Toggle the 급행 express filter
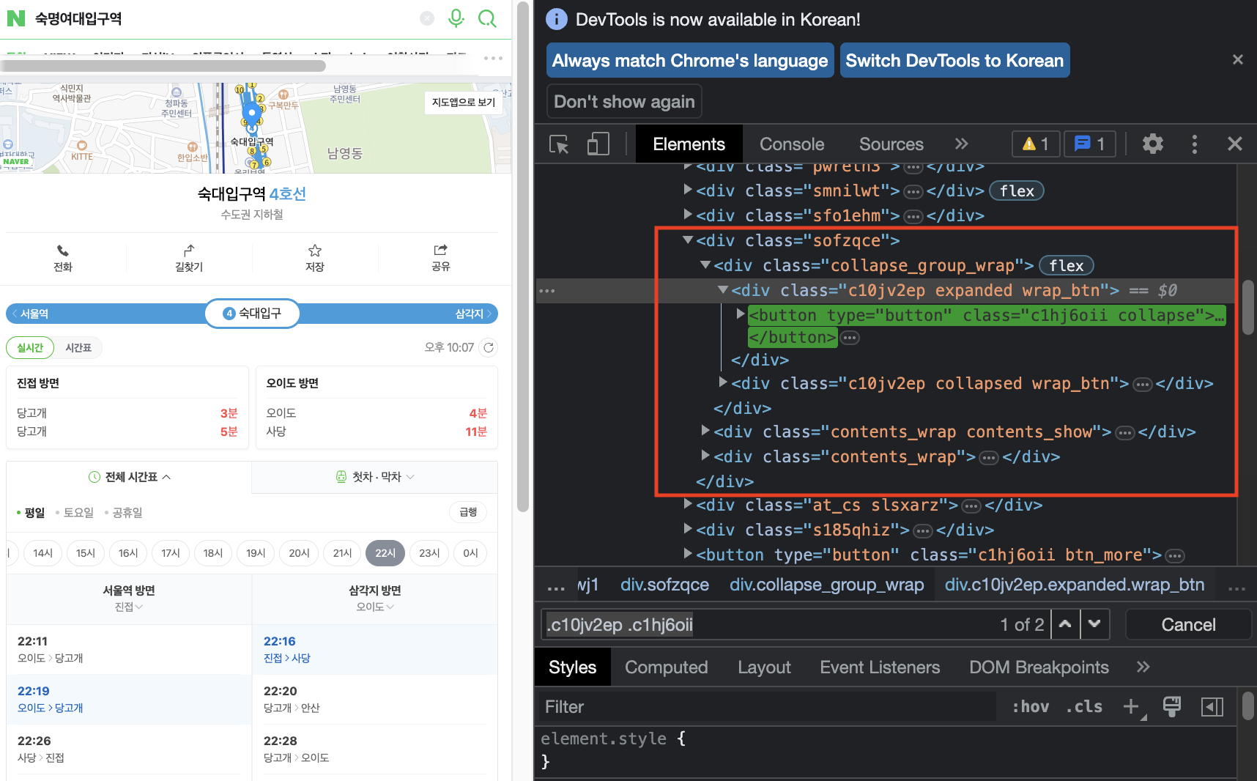Image resolution: width=1257 pixels, height=781 pixels. coord(468,512)
